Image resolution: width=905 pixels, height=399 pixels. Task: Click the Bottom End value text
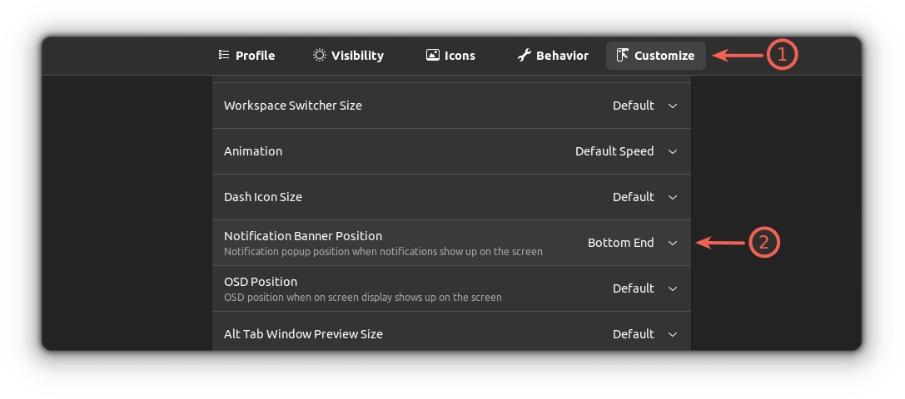click(x=620, y=243)
